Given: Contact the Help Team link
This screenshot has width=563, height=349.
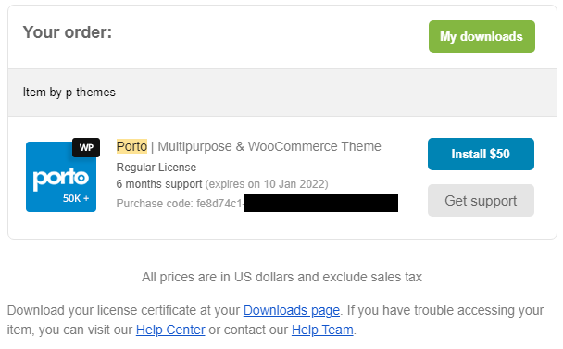Looking at the screenshot, I should [322, 330].
